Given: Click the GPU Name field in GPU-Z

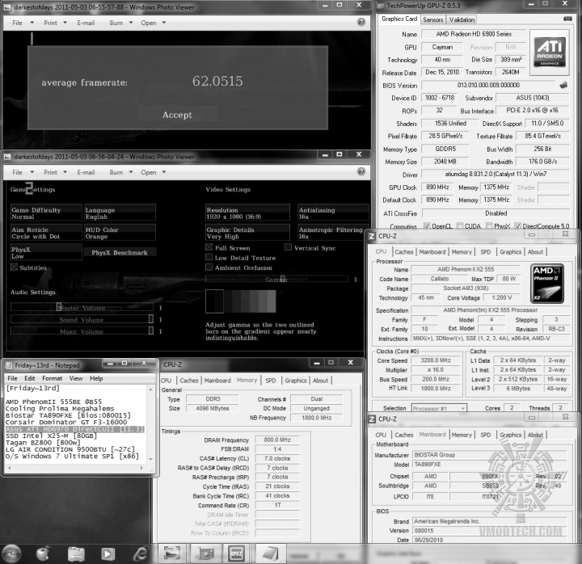Looking at the screenshot, I should point(474,34).
